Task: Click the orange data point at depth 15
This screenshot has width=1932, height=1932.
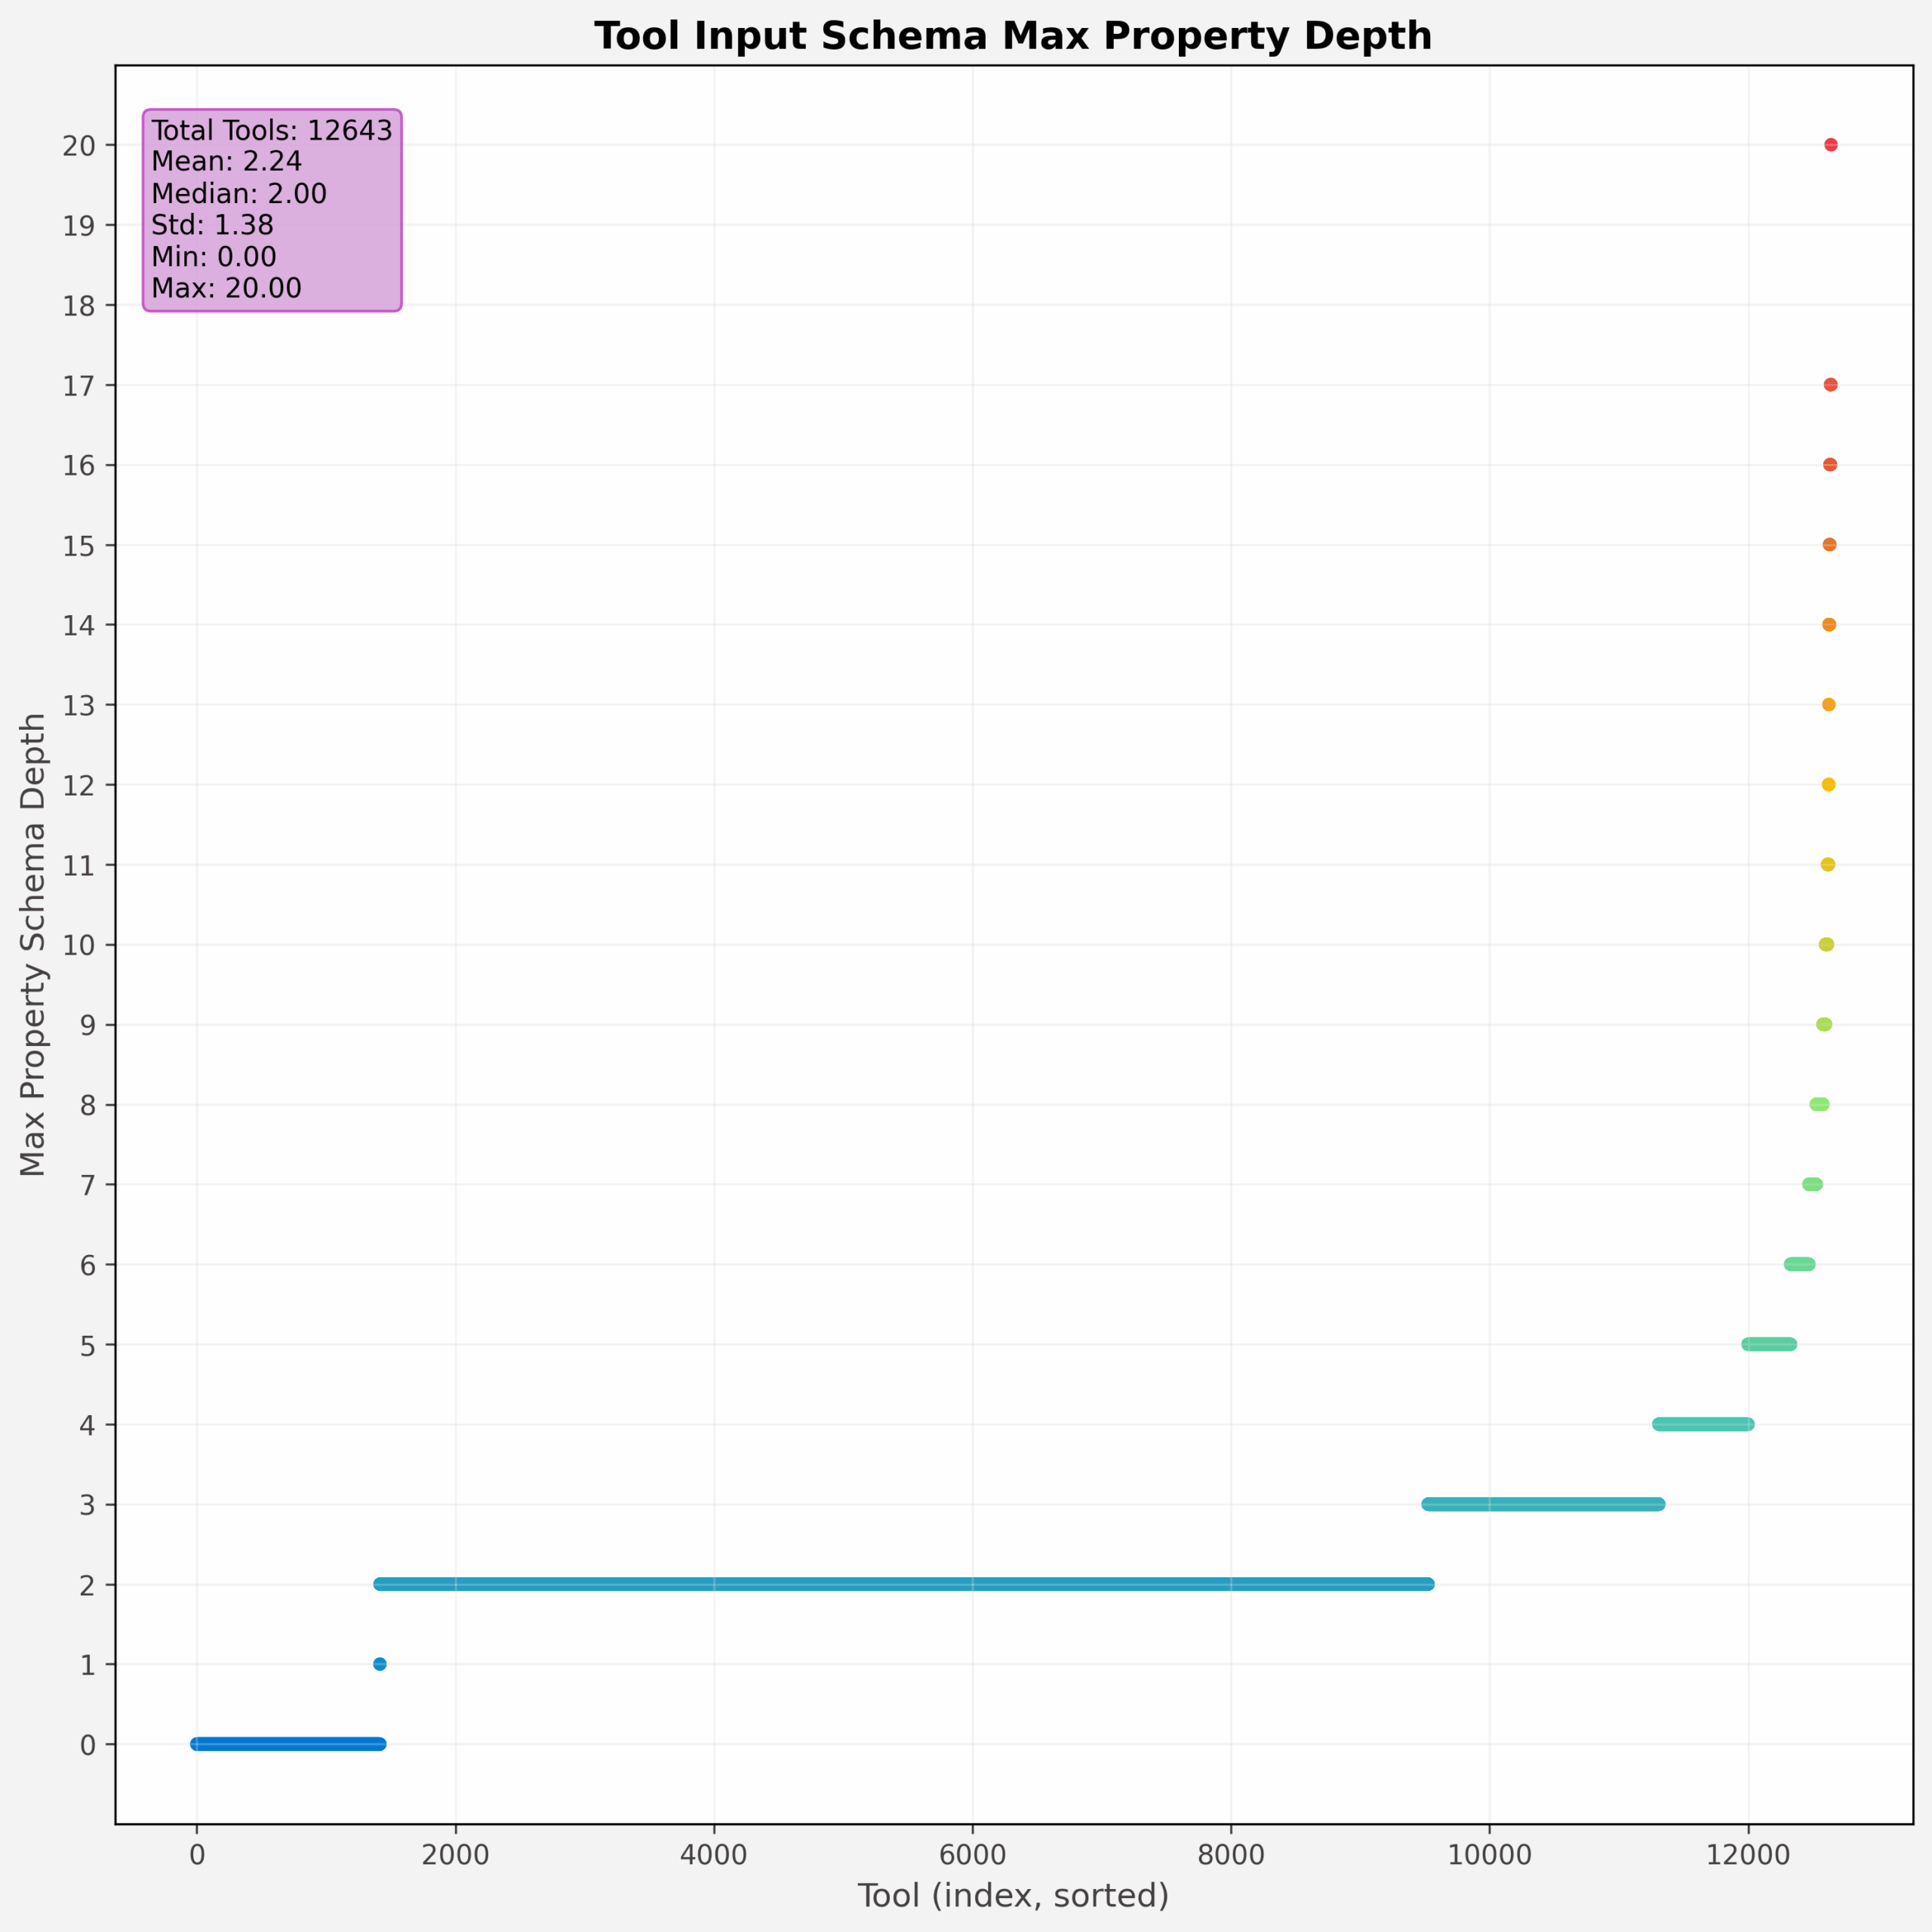Action: [x=1829, y=543]
